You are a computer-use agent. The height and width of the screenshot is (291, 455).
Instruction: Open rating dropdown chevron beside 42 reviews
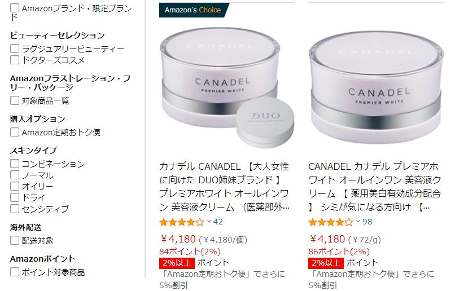209,222
